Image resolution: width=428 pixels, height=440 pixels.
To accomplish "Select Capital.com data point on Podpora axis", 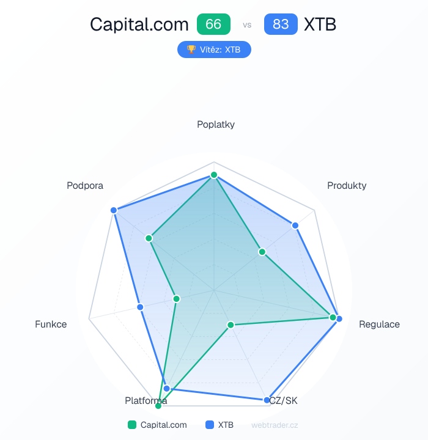I will click(x=149, y=238).
